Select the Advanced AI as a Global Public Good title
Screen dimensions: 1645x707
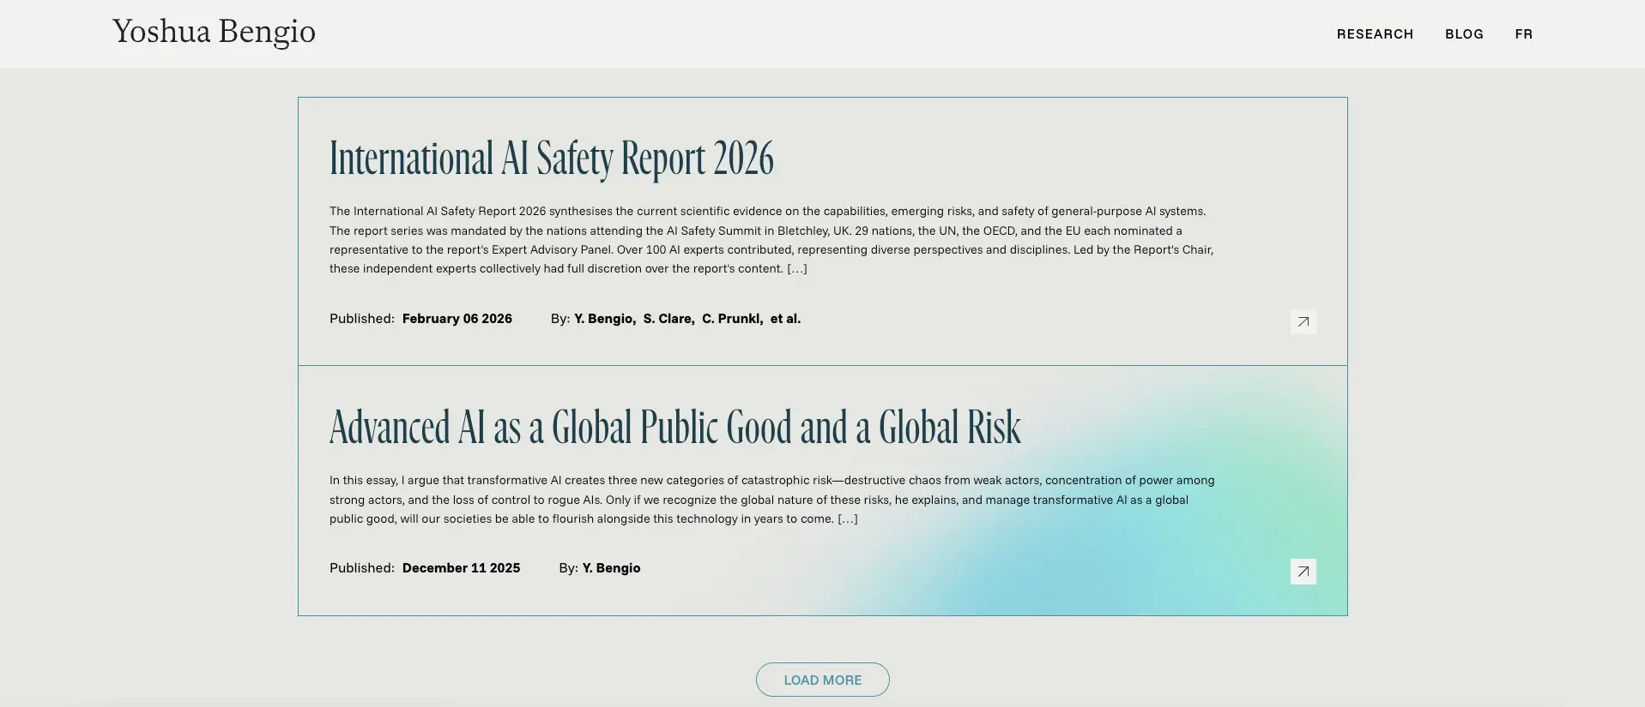[674, 428]
